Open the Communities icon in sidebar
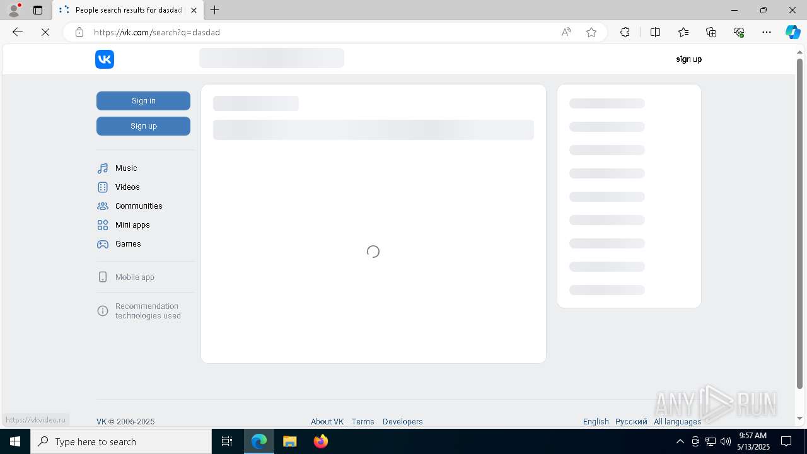Viewport: 807px width, 454px height. [103, 206]
